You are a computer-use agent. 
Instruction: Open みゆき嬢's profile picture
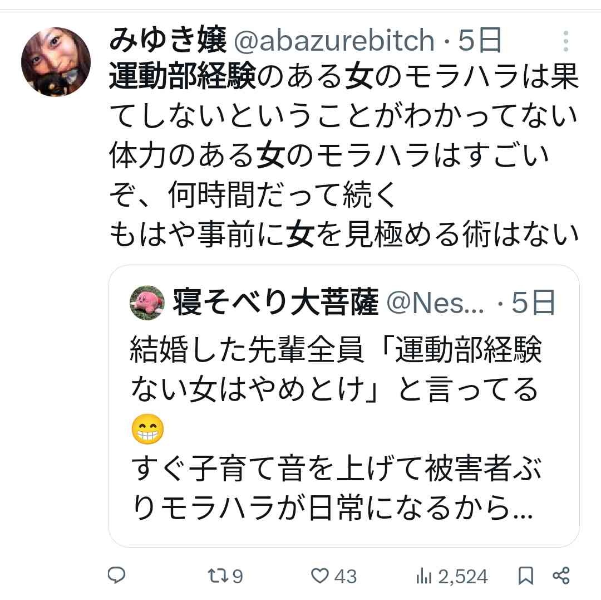point(56,61)
